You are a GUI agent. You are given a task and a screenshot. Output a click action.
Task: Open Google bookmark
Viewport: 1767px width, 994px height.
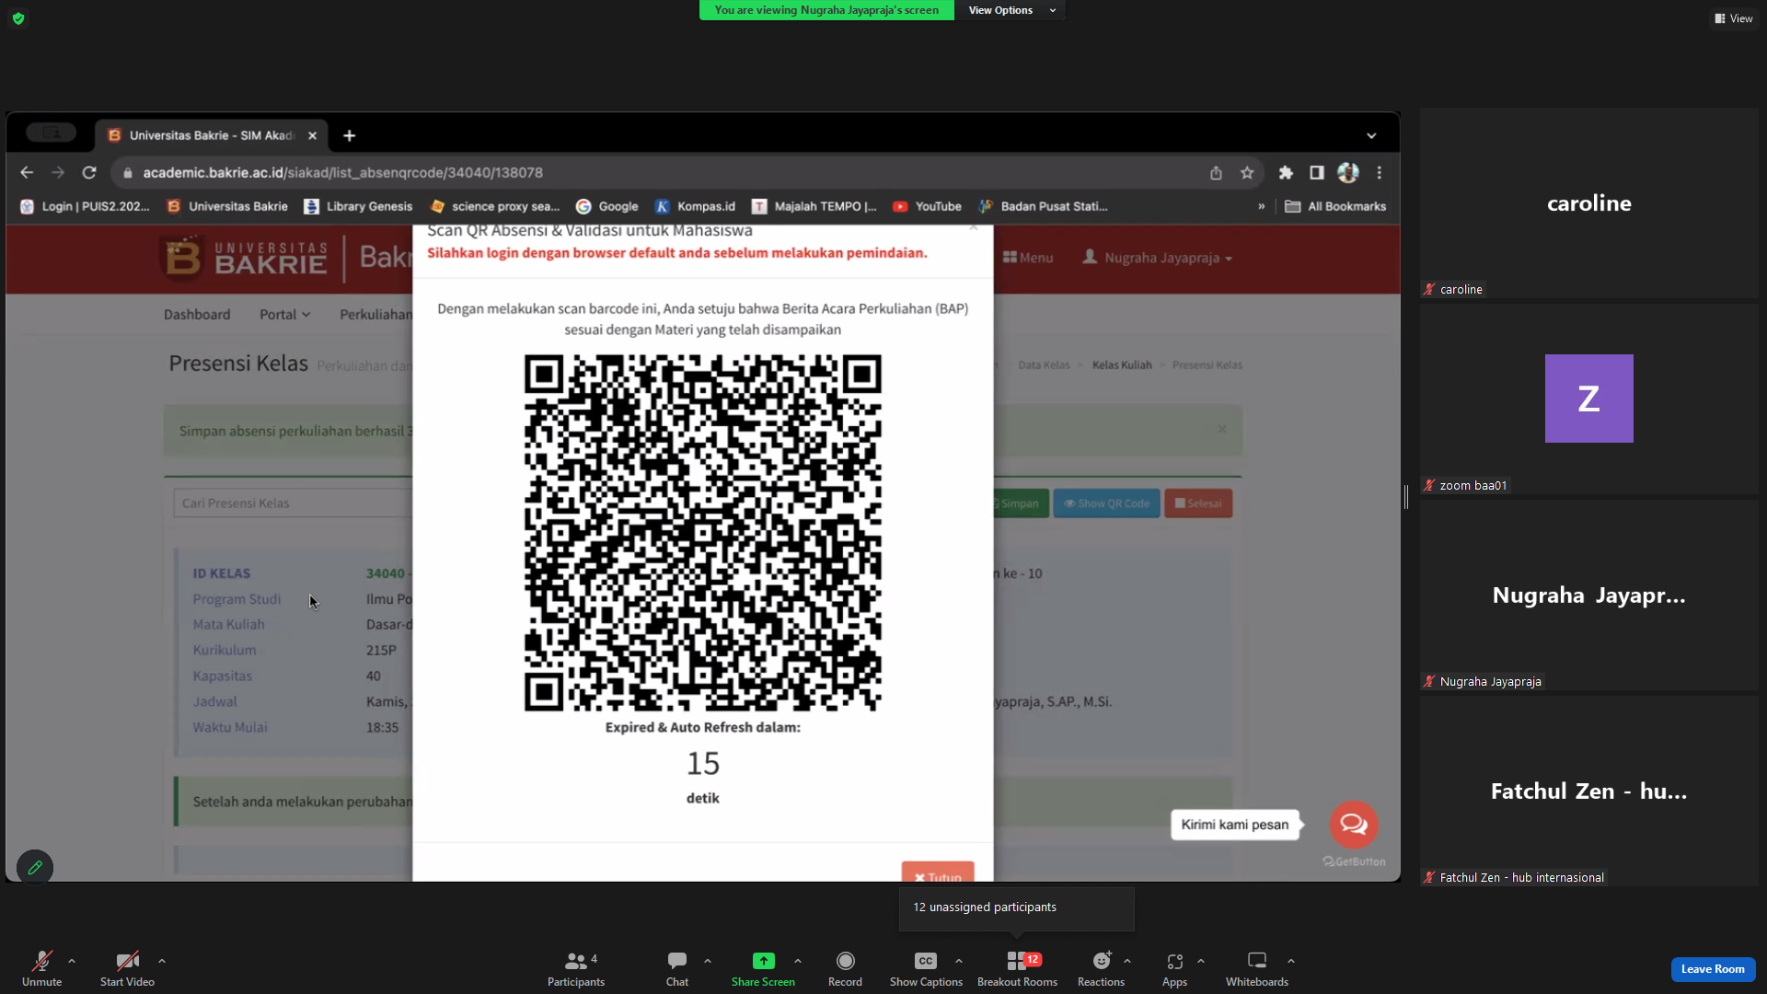click(x=607, y=206)
